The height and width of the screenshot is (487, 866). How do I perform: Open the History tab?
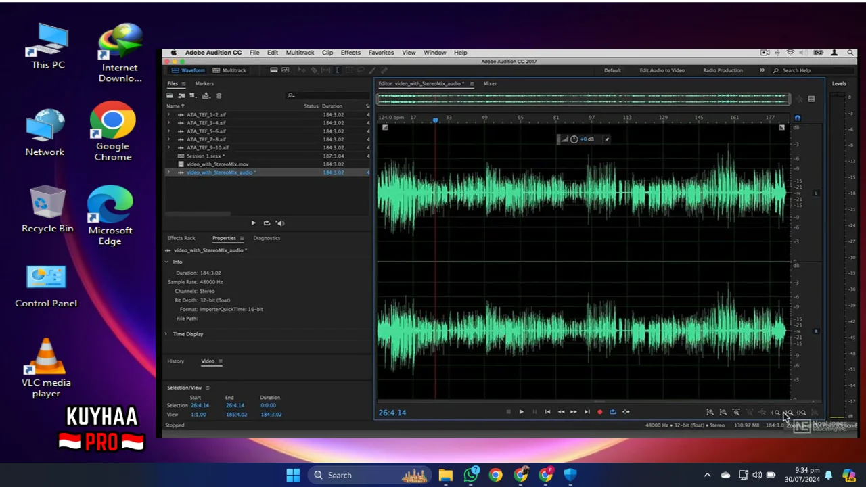click(x=175, y=361)
